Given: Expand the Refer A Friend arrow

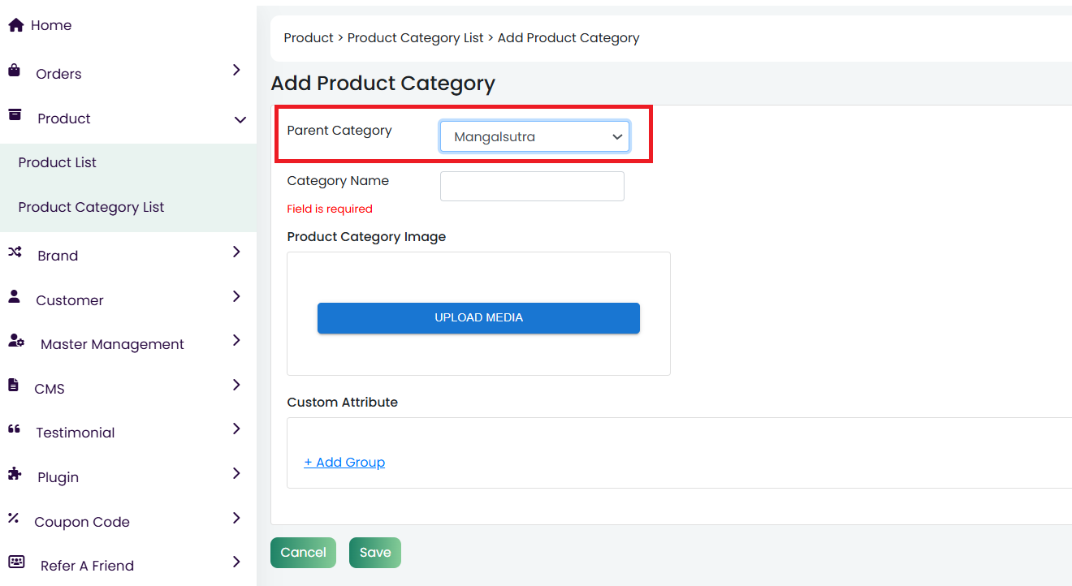Looking at the screenshot, I should pos(236,562).
